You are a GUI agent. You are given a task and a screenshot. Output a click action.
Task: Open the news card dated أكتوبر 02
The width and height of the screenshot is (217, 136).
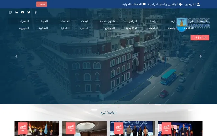pyautogui.click(x=37, y=129)
